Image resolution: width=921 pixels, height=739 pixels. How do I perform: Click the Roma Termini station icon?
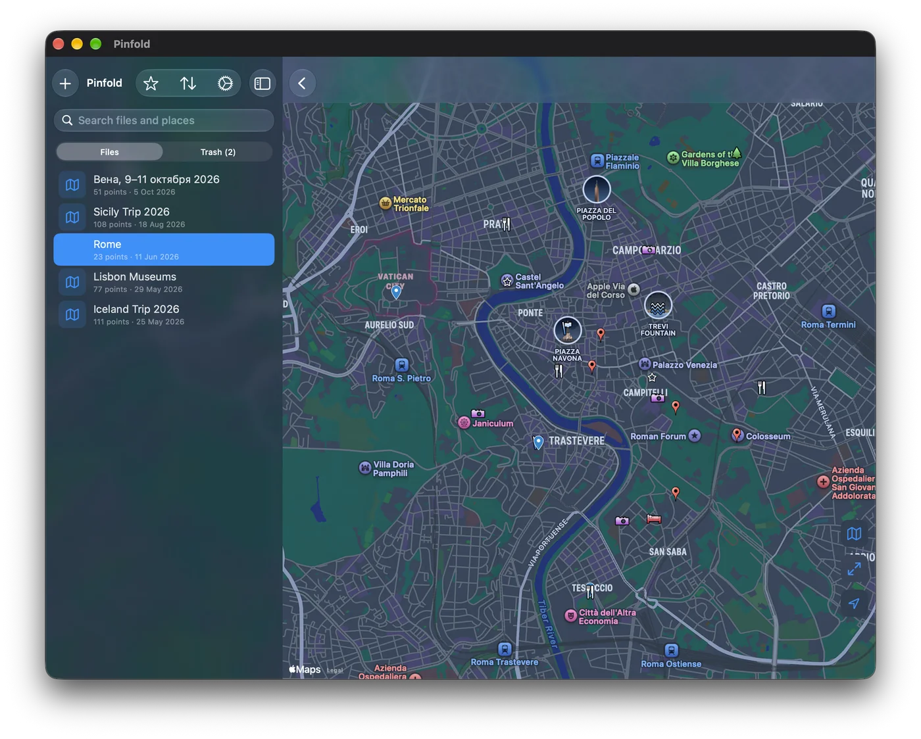829,311
